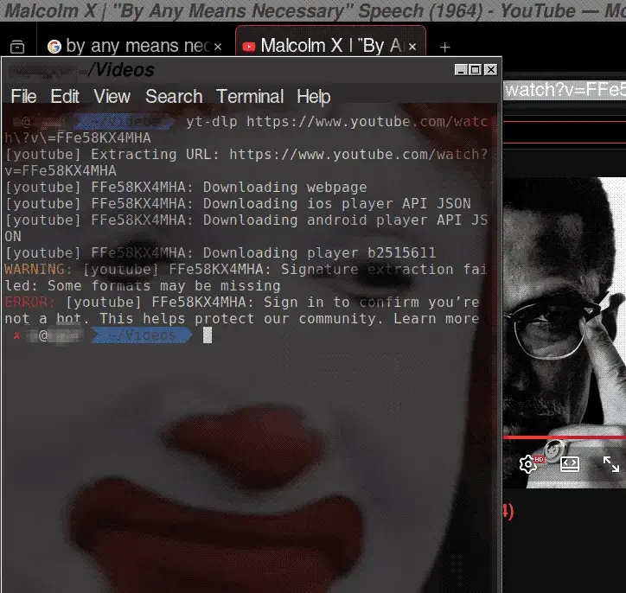This screenshot has height=593, width=626.
Task: Open YouTube player settings gear
Action: point(527,464)
